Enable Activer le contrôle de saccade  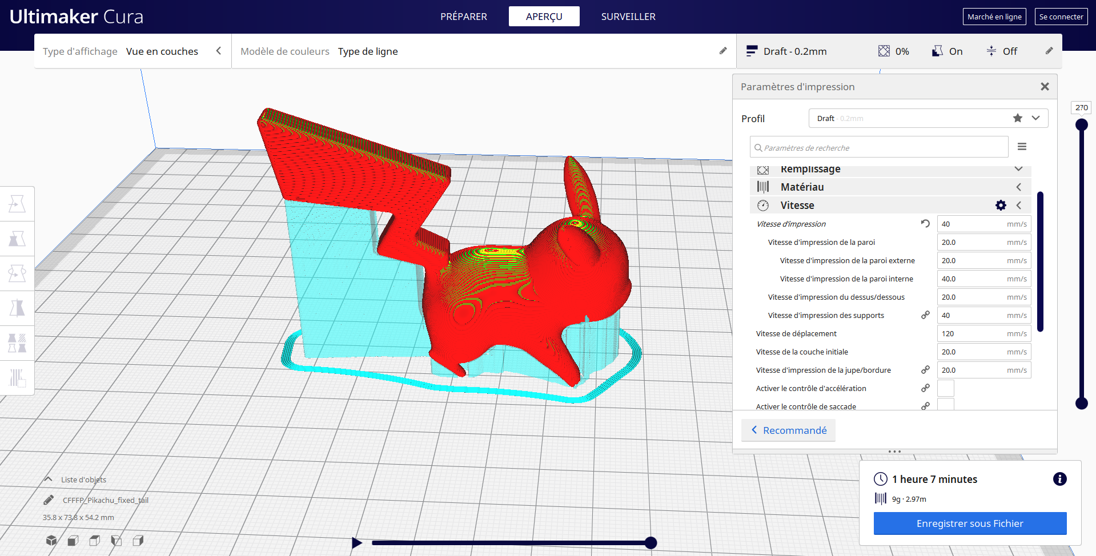coord(945,405)
